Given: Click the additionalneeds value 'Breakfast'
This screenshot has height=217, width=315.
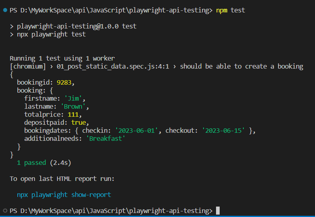Looking at the screenshot, I should click(x=106, y=138).
